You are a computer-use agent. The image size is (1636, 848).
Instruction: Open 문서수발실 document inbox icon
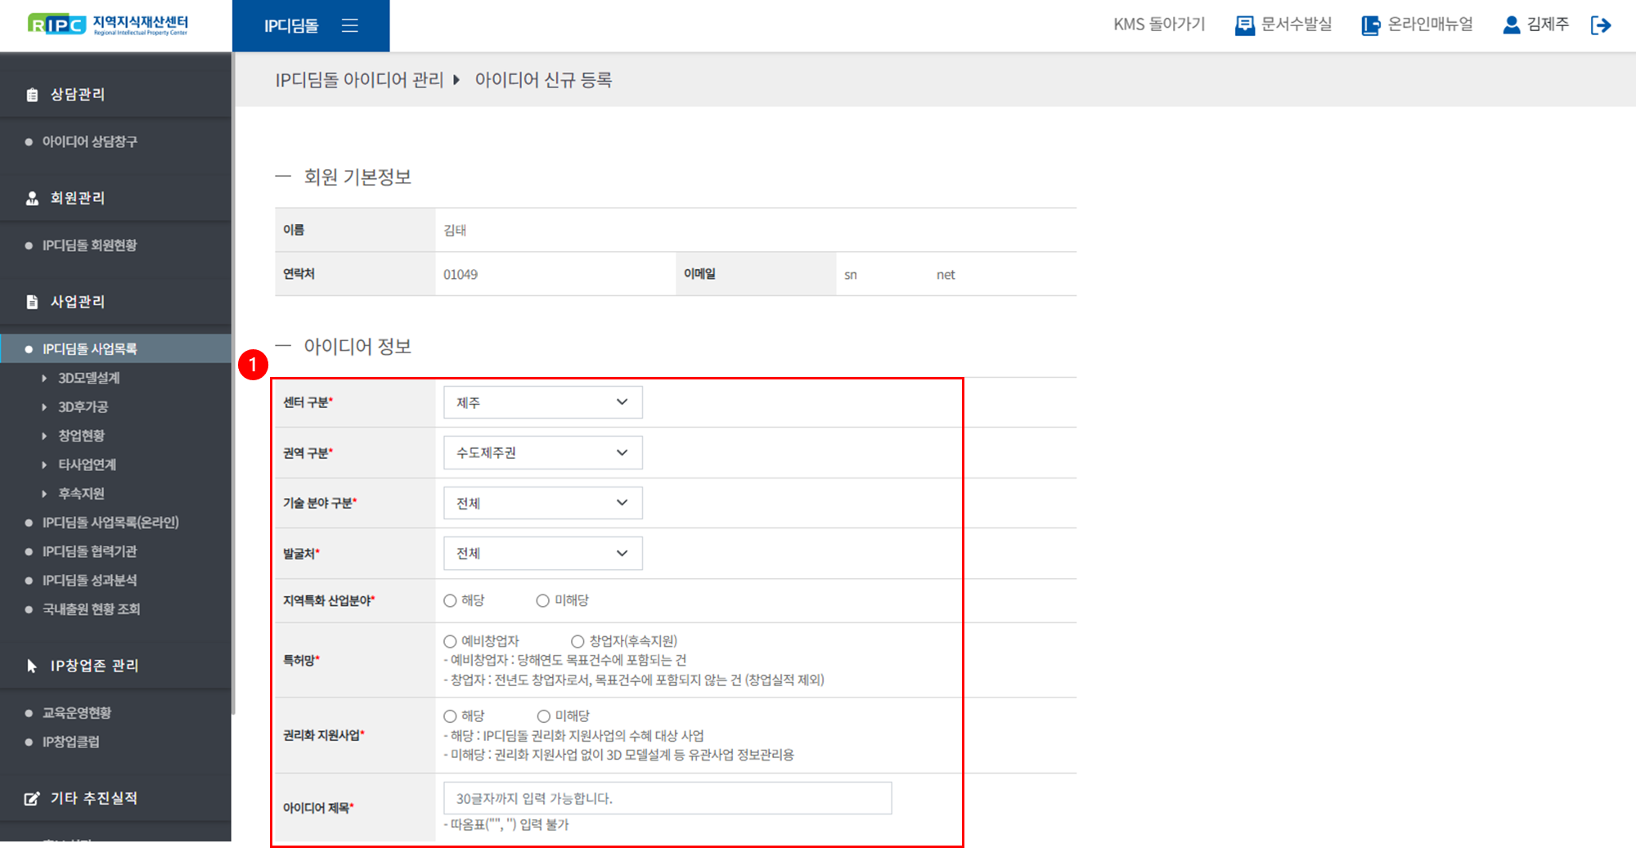point(1244,25)
